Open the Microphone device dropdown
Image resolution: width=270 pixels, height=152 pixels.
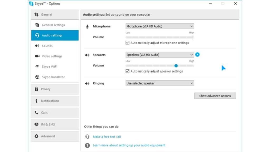click(x=160, y=26)
